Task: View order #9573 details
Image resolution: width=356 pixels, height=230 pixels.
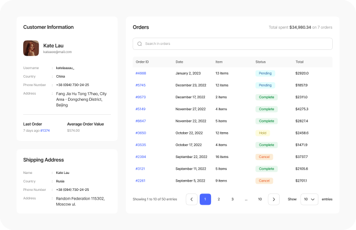Action: pyautogui.click(x=141, y=97)
